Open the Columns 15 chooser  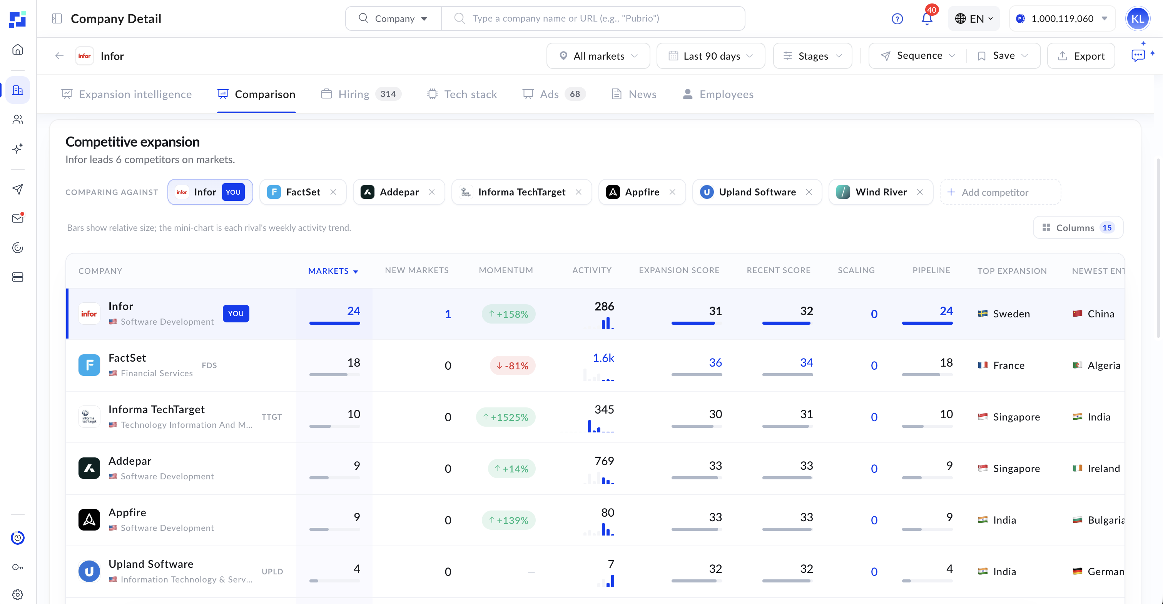tap(1078, 227)
